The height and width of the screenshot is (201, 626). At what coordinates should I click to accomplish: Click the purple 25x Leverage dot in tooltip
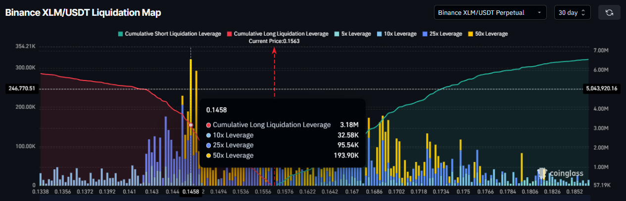[208, 145]
